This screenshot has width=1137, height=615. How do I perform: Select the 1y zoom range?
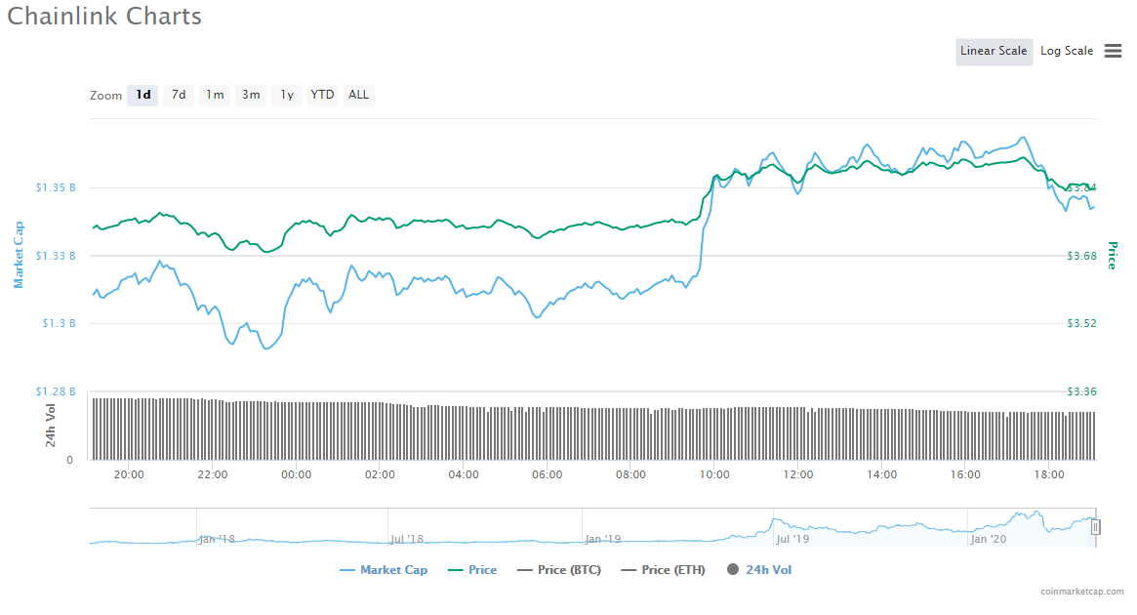click(287, 95)
